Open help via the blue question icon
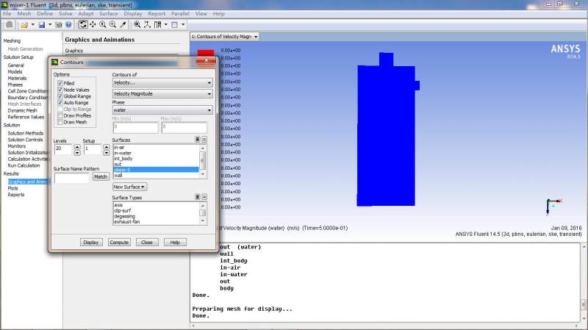 (68, 25)
